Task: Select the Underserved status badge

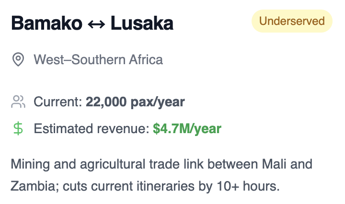Action: (x=292, y=21)
